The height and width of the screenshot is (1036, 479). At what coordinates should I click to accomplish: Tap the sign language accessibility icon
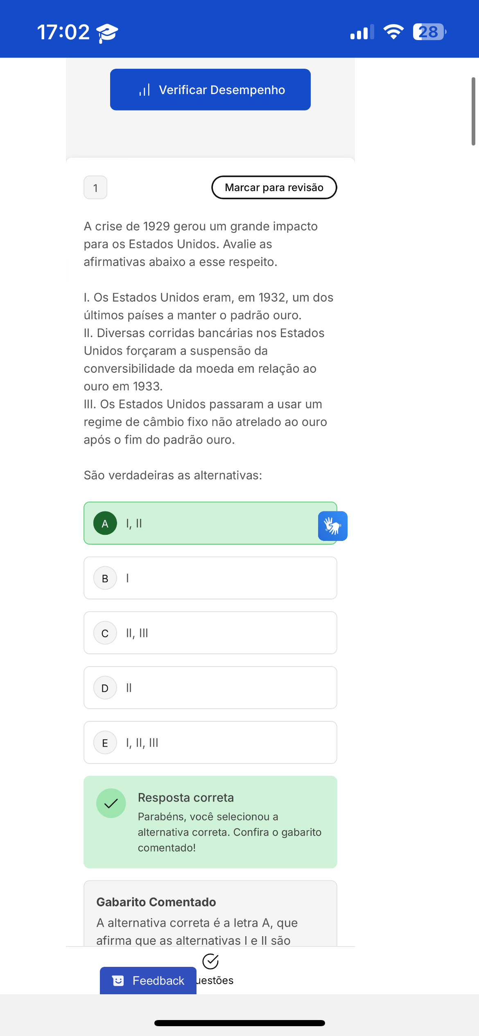[x=332, y=526]
